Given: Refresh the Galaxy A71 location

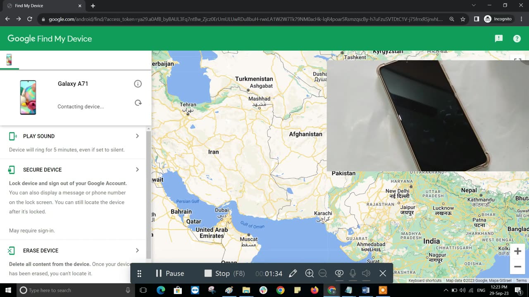Looking at the screenshot, I should click(138, 103).
